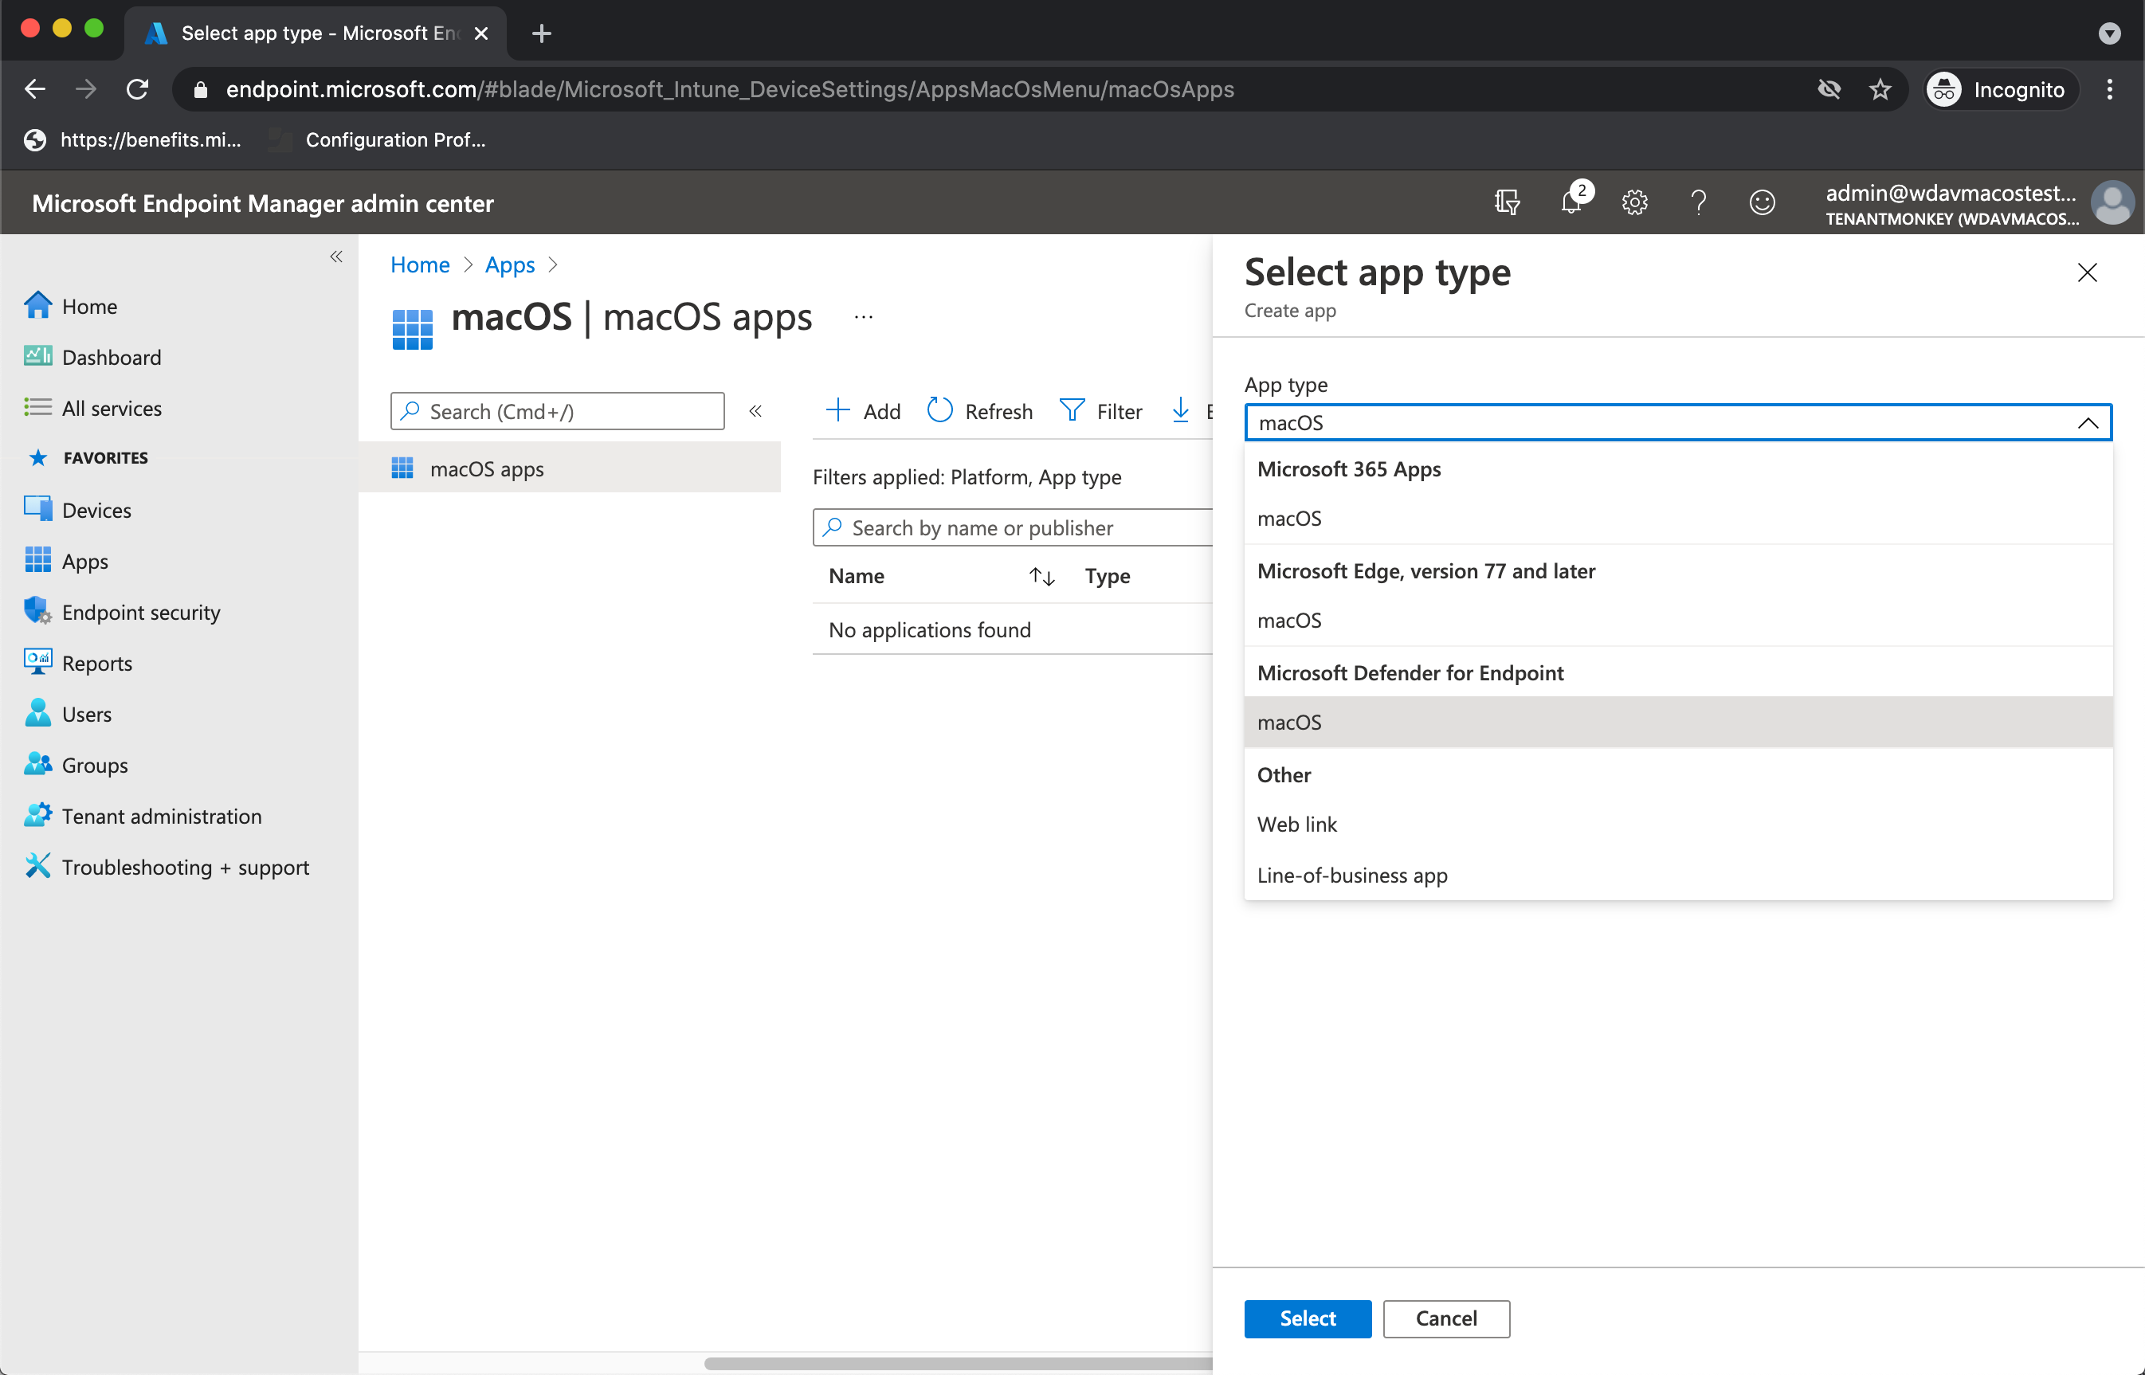This screenshot has width=2145, height=1375.
Task: Collapse the left navigation sidebar
Action: coord(335,257)
